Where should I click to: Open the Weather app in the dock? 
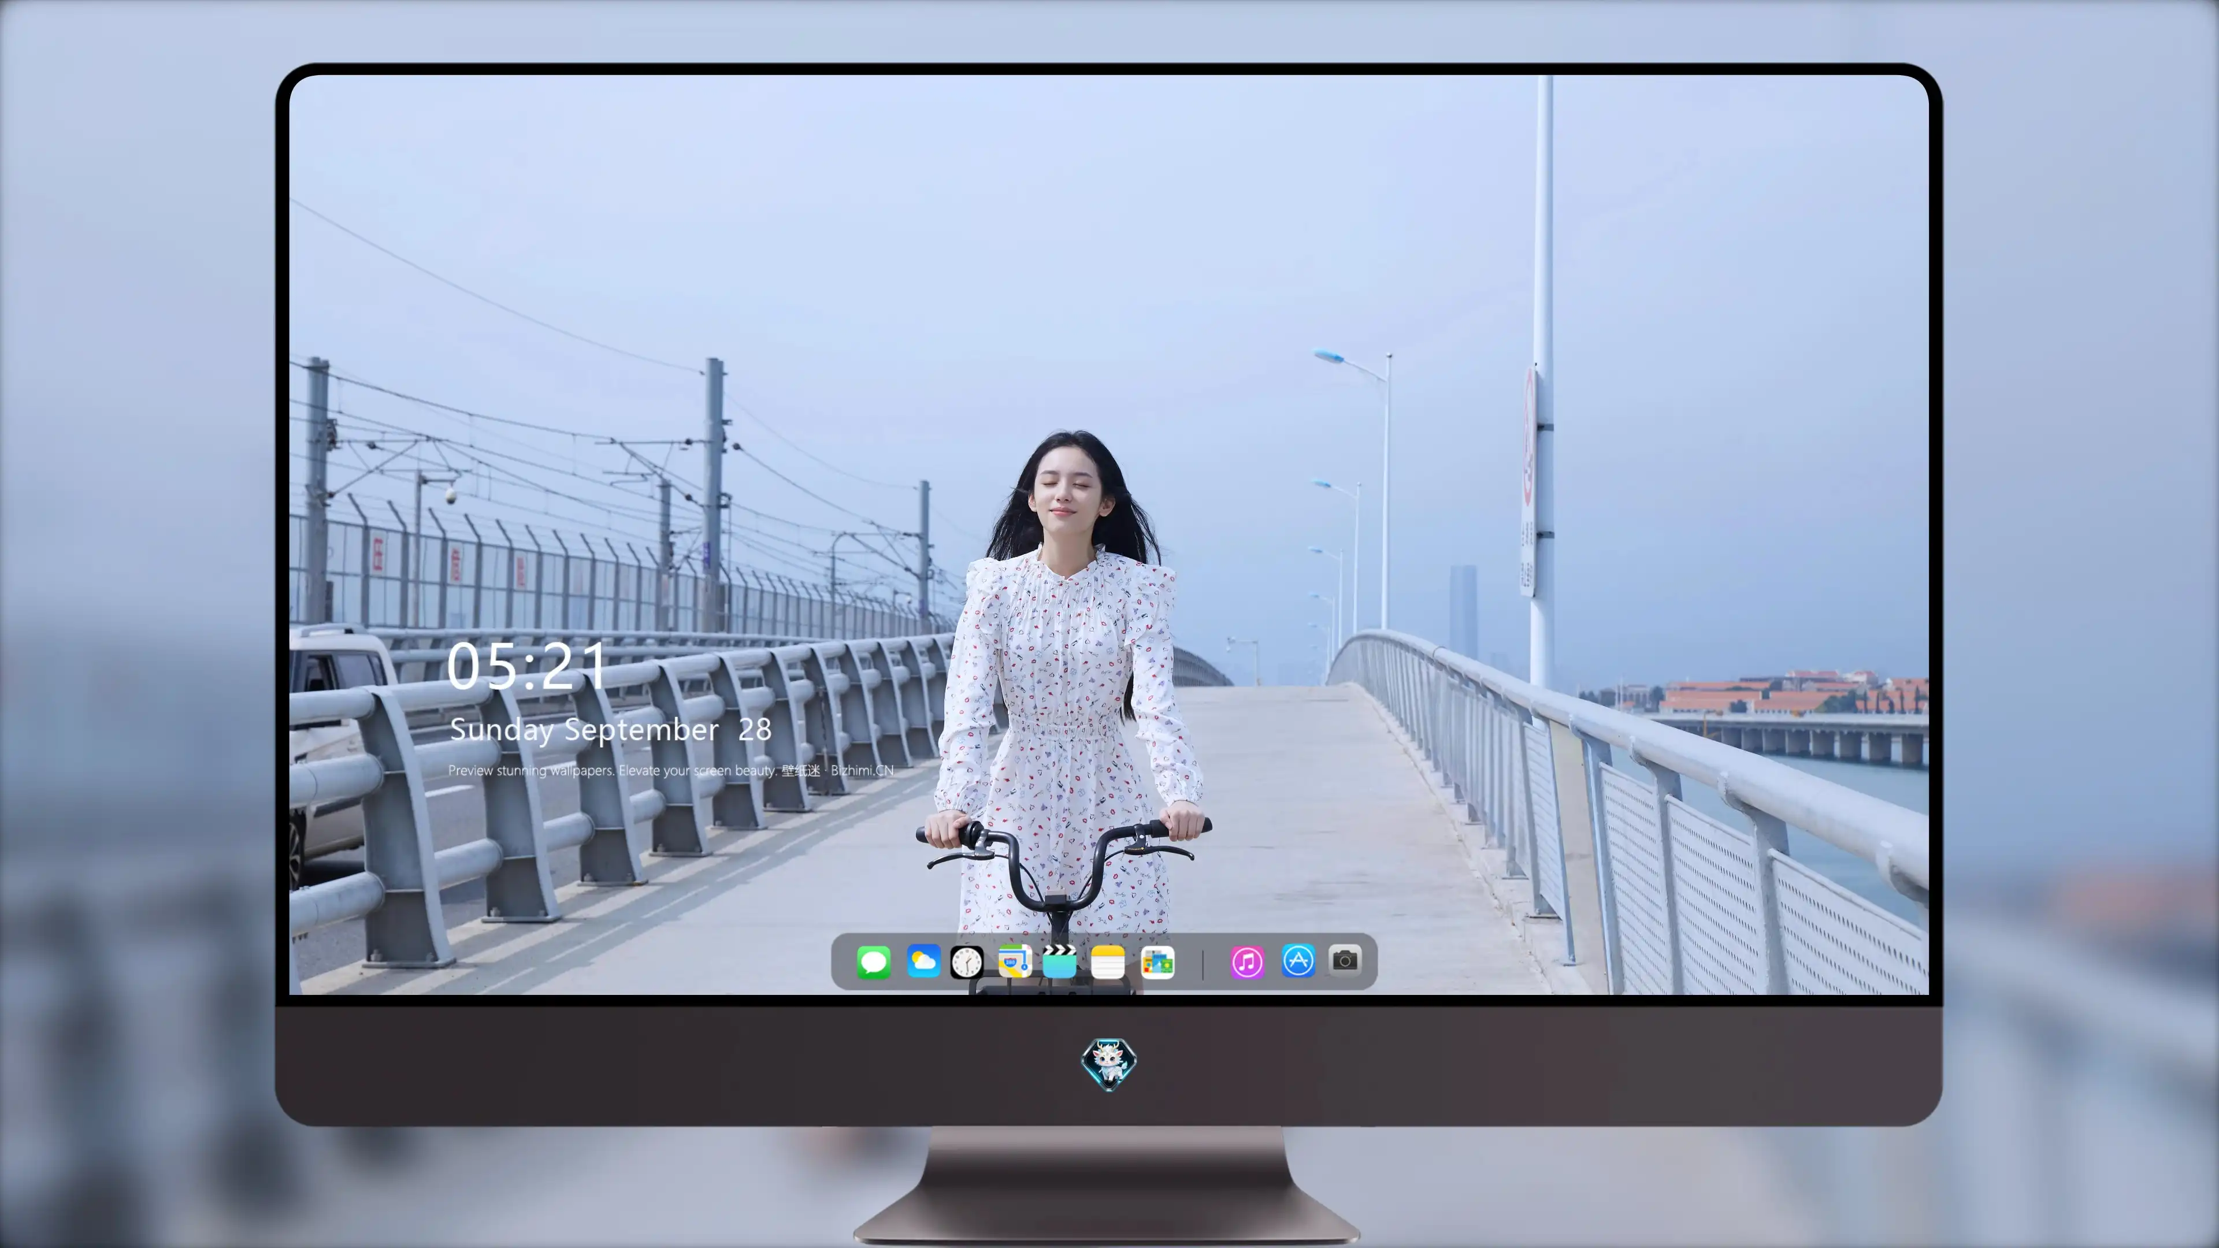click(x=923, y=961)
